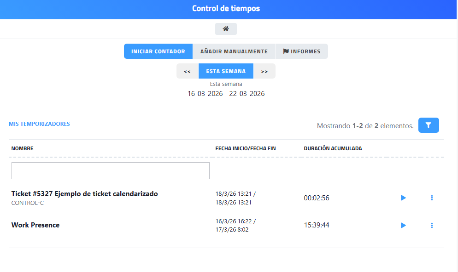Sort by Duración Acumulada column header
Screen dimensions: 458x272
pyautogui.click(x=333, y=148)
